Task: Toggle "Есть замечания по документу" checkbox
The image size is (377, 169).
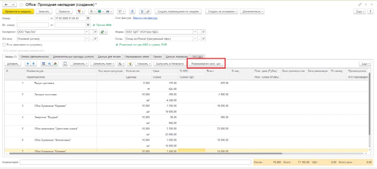Action: pos(4,45)
